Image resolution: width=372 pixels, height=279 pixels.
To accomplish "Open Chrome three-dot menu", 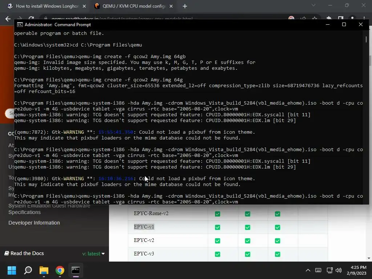I will [x=364, y=18].
